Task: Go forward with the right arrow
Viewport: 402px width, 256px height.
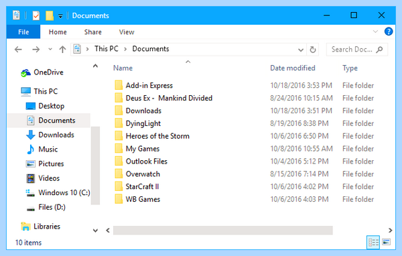Action: [36, 49]
